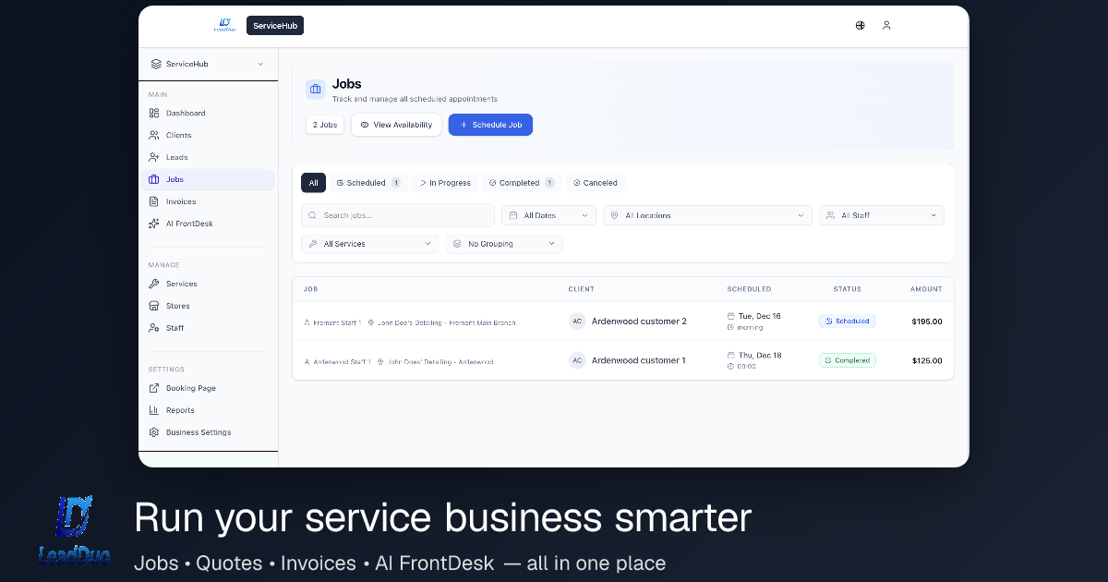Click the AC avatar for Ardenwood customer 2

click(x=577, y=321)
